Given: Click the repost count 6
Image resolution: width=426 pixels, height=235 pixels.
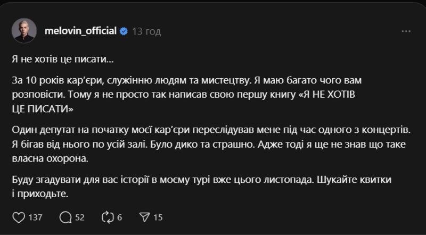Looking at the screenshot, I should click(x=120, y=217).
